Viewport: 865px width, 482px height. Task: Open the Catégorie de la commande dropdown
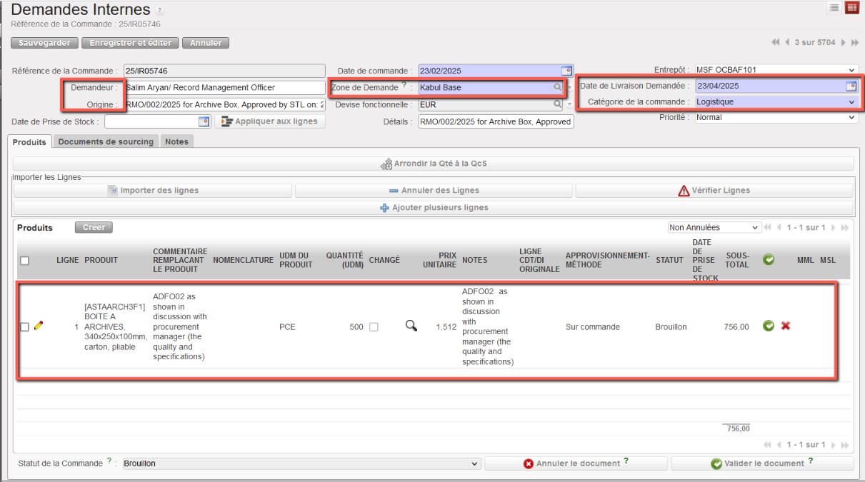click(x=776, y=102)
